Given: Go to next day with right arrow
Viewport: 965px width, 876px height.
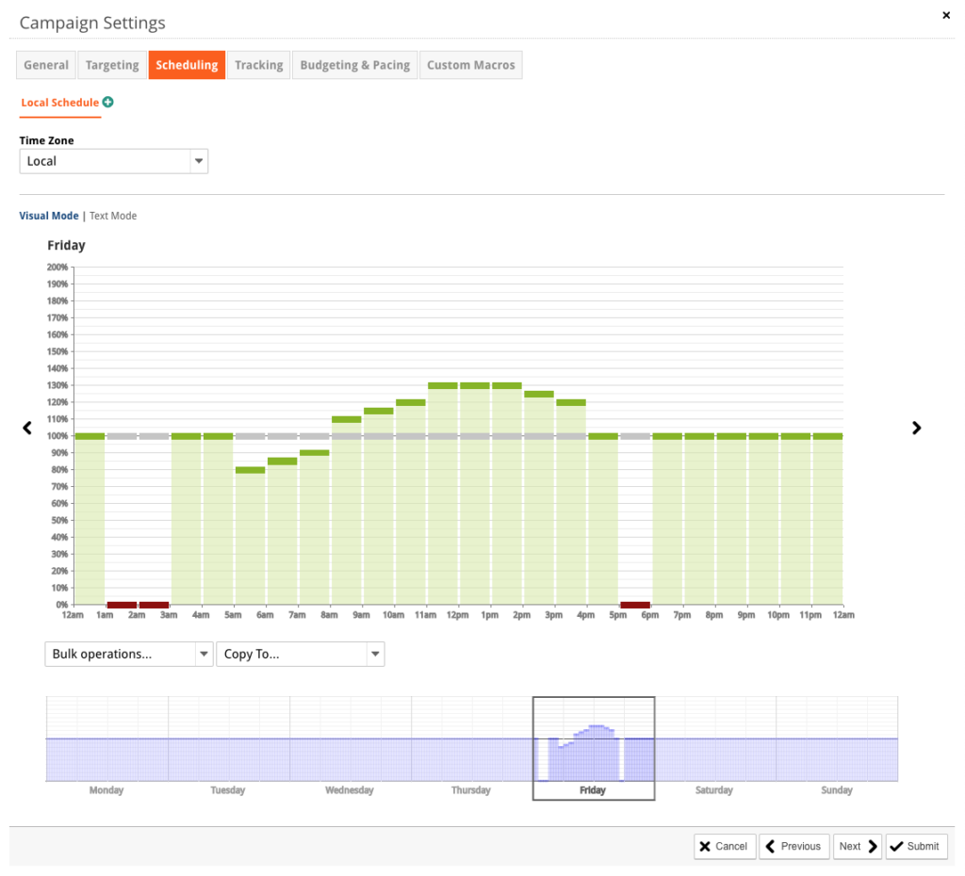Looking at the screenshot, I should click(916, 428).
